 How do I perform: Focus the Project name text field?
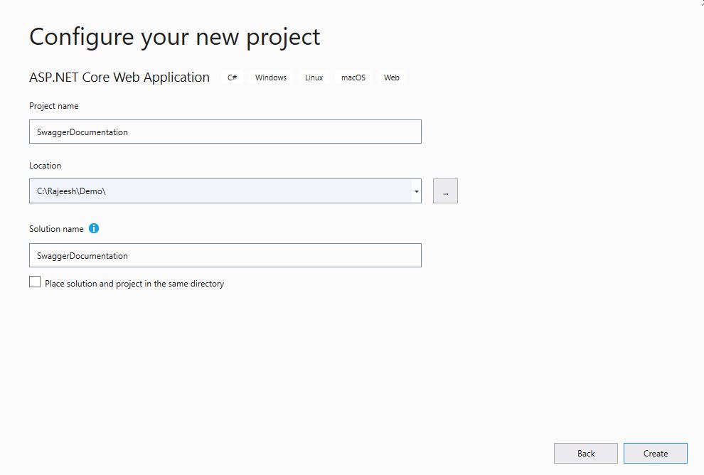coord(225,132)
